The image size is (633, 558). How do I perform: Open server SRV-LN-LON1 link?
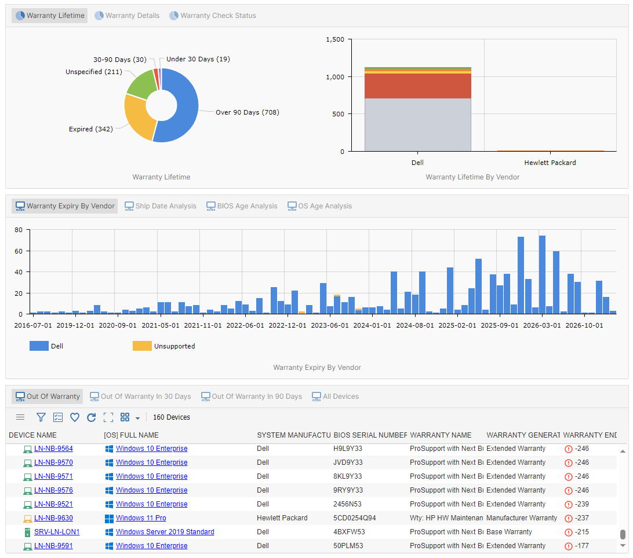pyautogui.click(x=57, y=532)
